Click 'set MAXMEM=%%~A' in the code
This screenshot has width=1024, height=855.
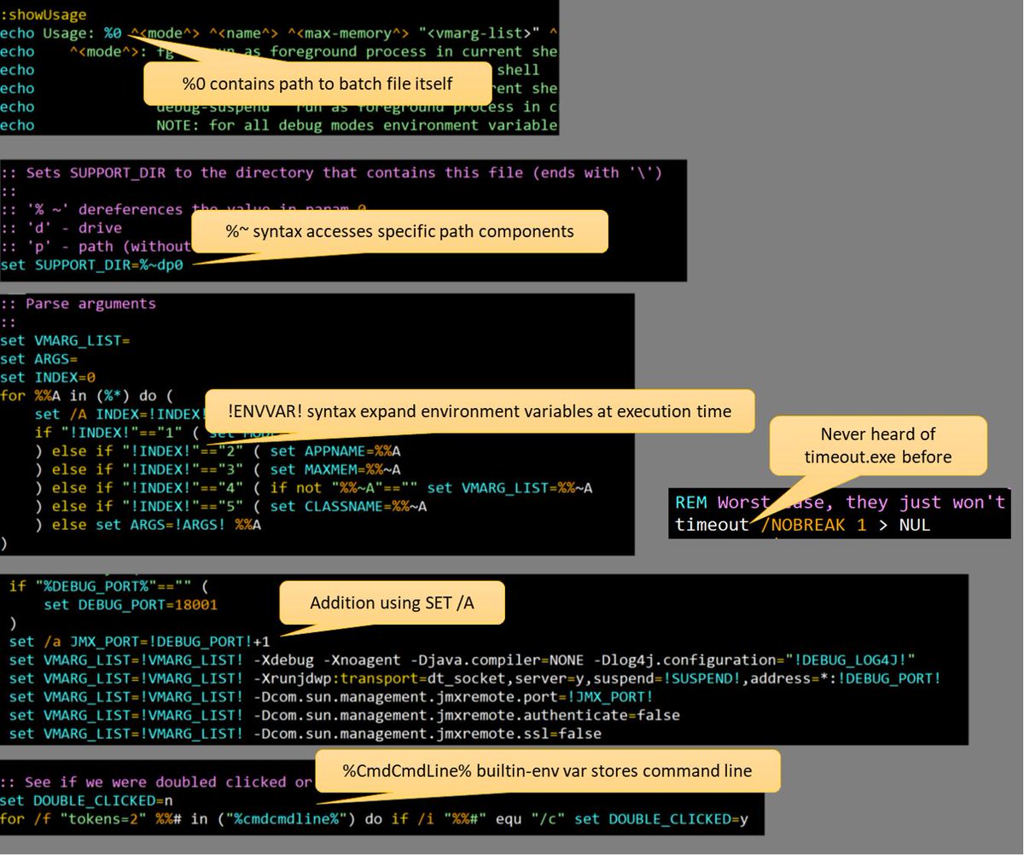click(335, 470)
